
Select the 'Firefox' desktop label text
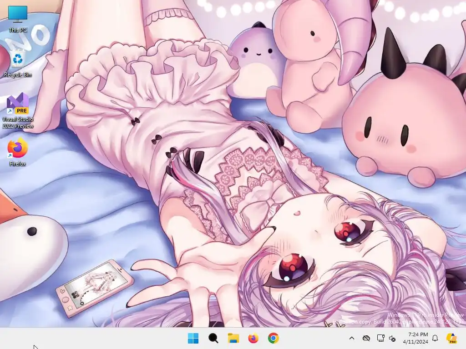[x=18, y=164]
